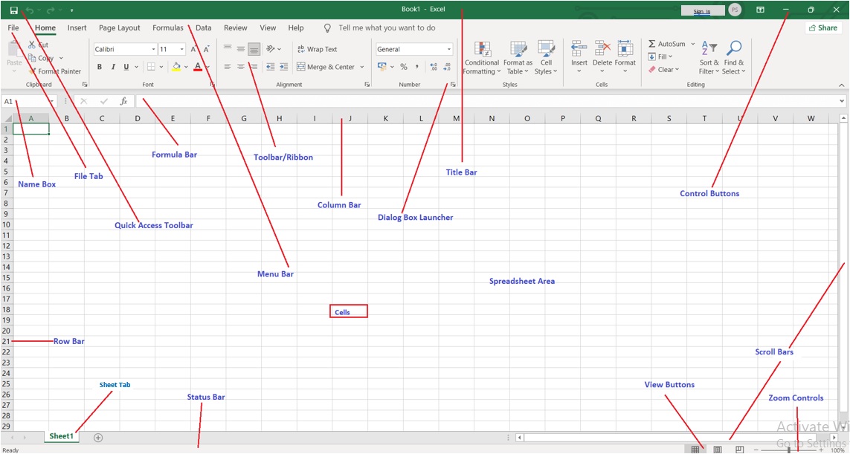Click the Conditional Formatting icon
Image resolution: width=850 pixels, height=454 pixels.
(x=482, y=50)
